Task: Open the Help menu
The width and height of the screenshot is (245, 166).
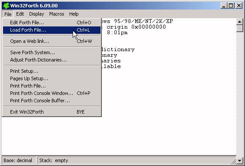Action: (x=74, y=14)
